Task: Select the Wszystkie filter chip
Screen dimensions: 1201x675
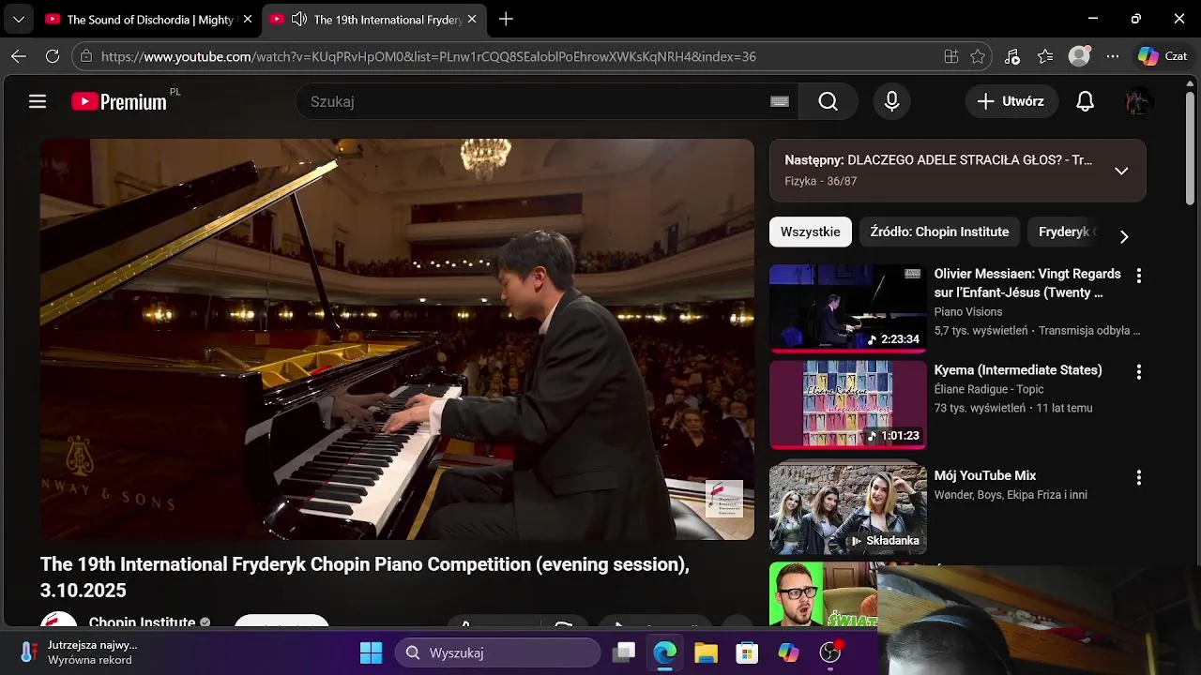Action: [811, 232]
